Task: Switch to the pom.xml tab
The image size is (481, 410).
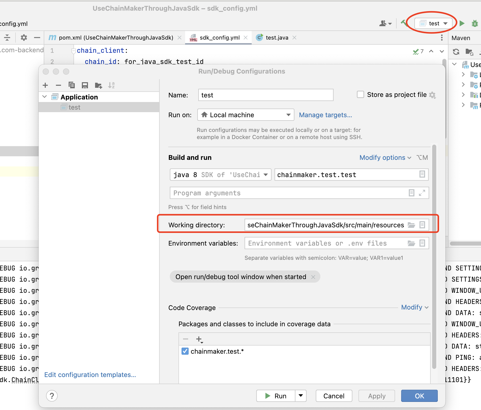Action: pyautogui.click(x=116, y=38)
